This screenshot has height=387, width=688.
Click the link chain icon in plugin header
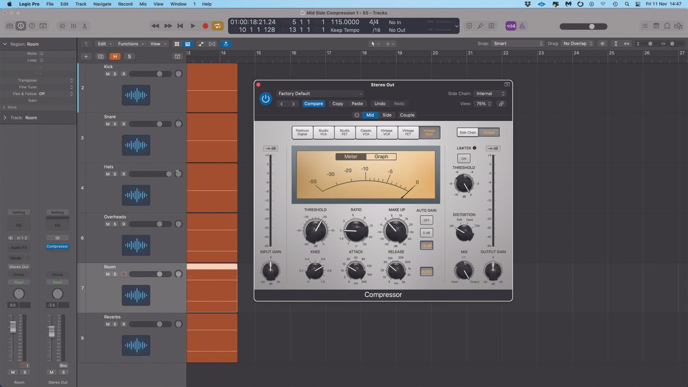(501, 104)
